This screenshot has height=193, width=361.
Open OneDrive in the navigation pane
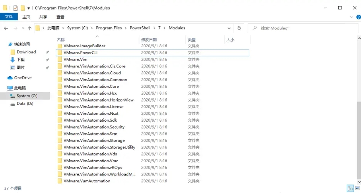[x=23, y=78]
